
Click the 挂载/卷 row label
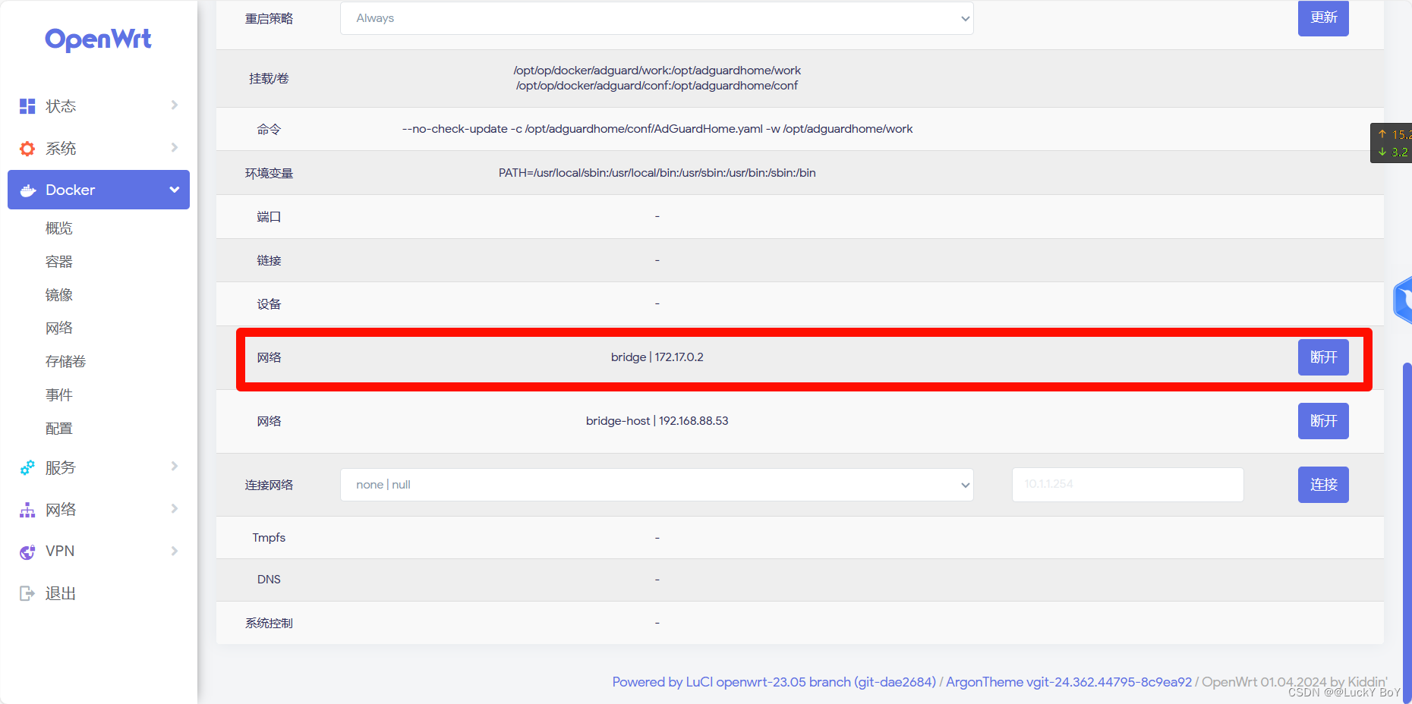[269, 79]
